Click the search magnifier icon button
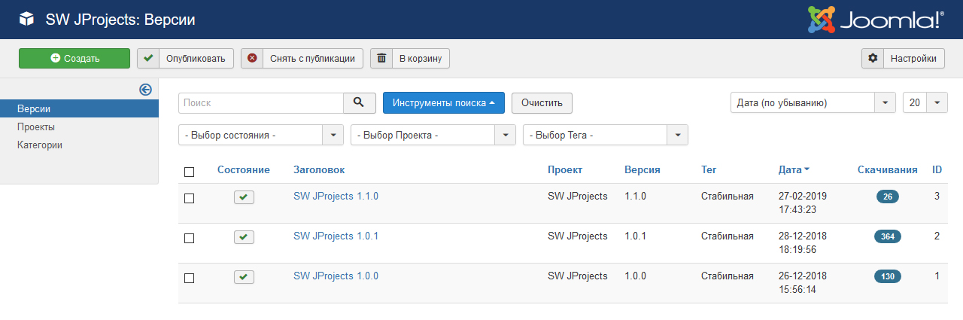963x320 pixels. pyautogui.click(x=360, y=102)
